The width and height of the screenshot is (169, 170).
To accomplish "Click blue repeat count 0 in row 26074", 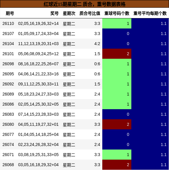I will (117, 144).
